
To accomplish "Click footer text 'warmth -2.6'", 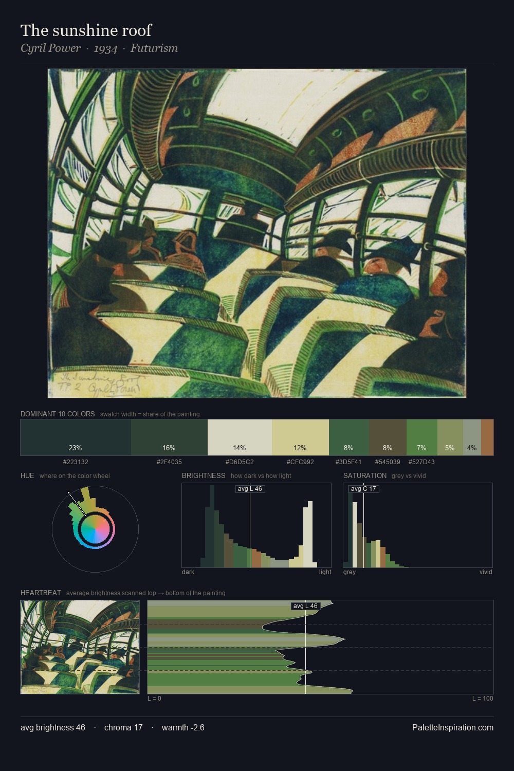I will coord(183,728).
